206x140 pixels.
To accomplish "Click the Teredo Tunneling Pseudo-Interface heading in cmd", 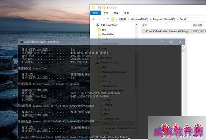I will [x=48, y=84].
